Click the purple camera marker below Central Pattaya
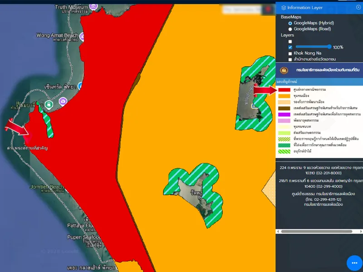363x272 pixels. pyautogui.click(x=63, y=101)
